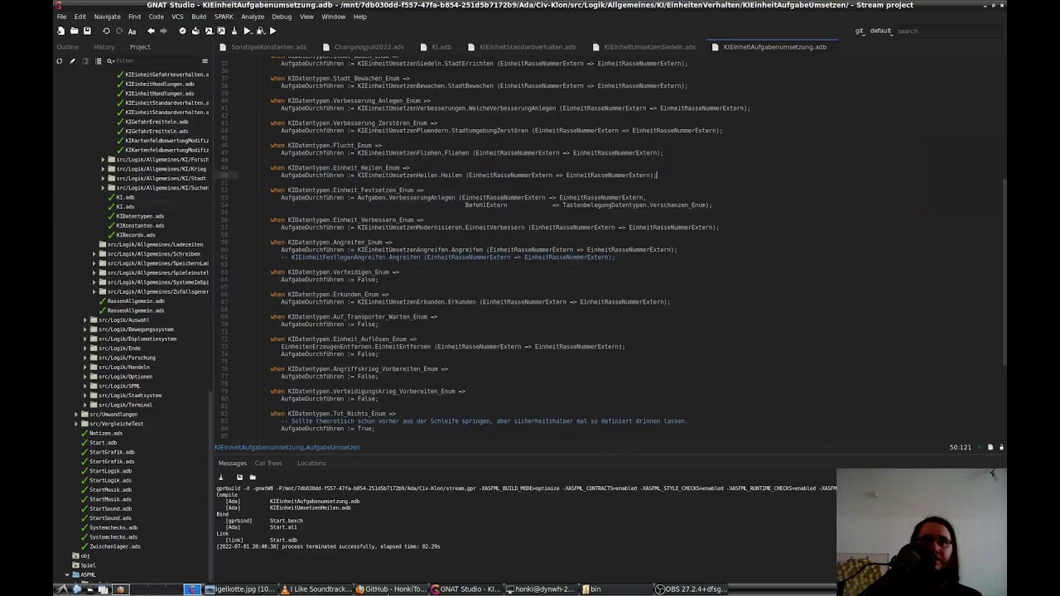Navigate back with the left arrow icon
The image size is (1060, 596).
[151, 31]
